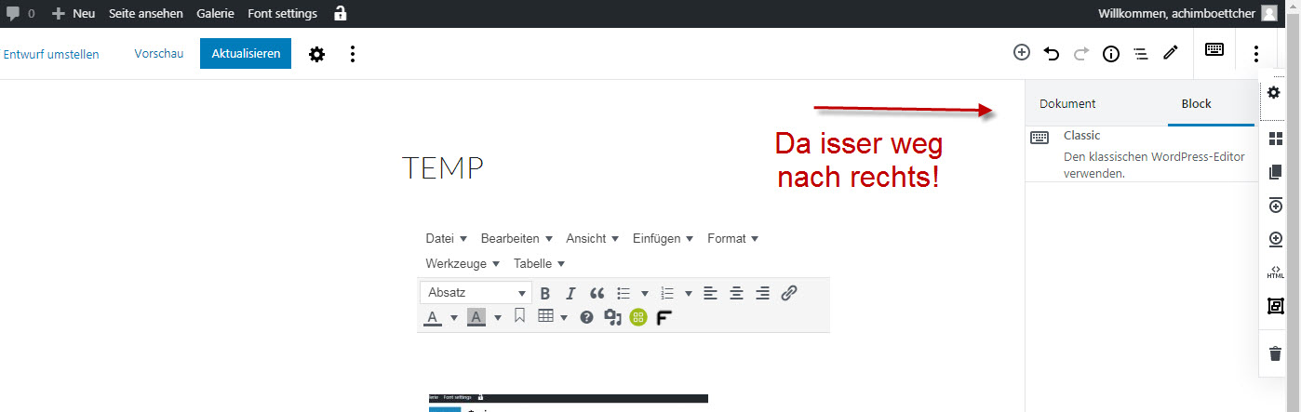Open the content structure info icon

[1110, 53]
